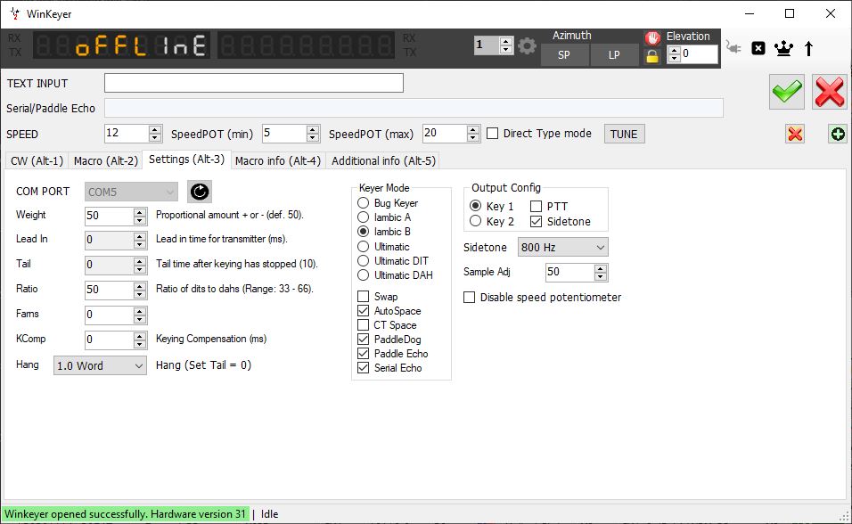The width and height of the screenshot is (852, 524).
Task: Check Disable speed potentiometer
Action: (x=469, y=298)
